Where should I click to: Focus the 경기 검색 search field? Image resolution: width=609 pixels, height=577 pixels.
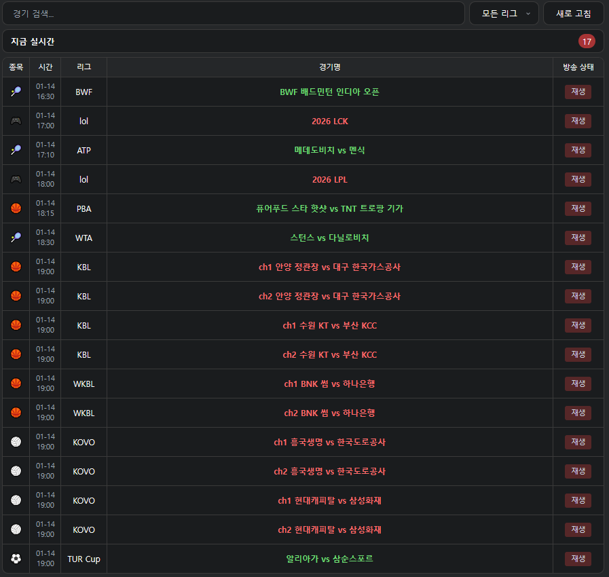234,14
